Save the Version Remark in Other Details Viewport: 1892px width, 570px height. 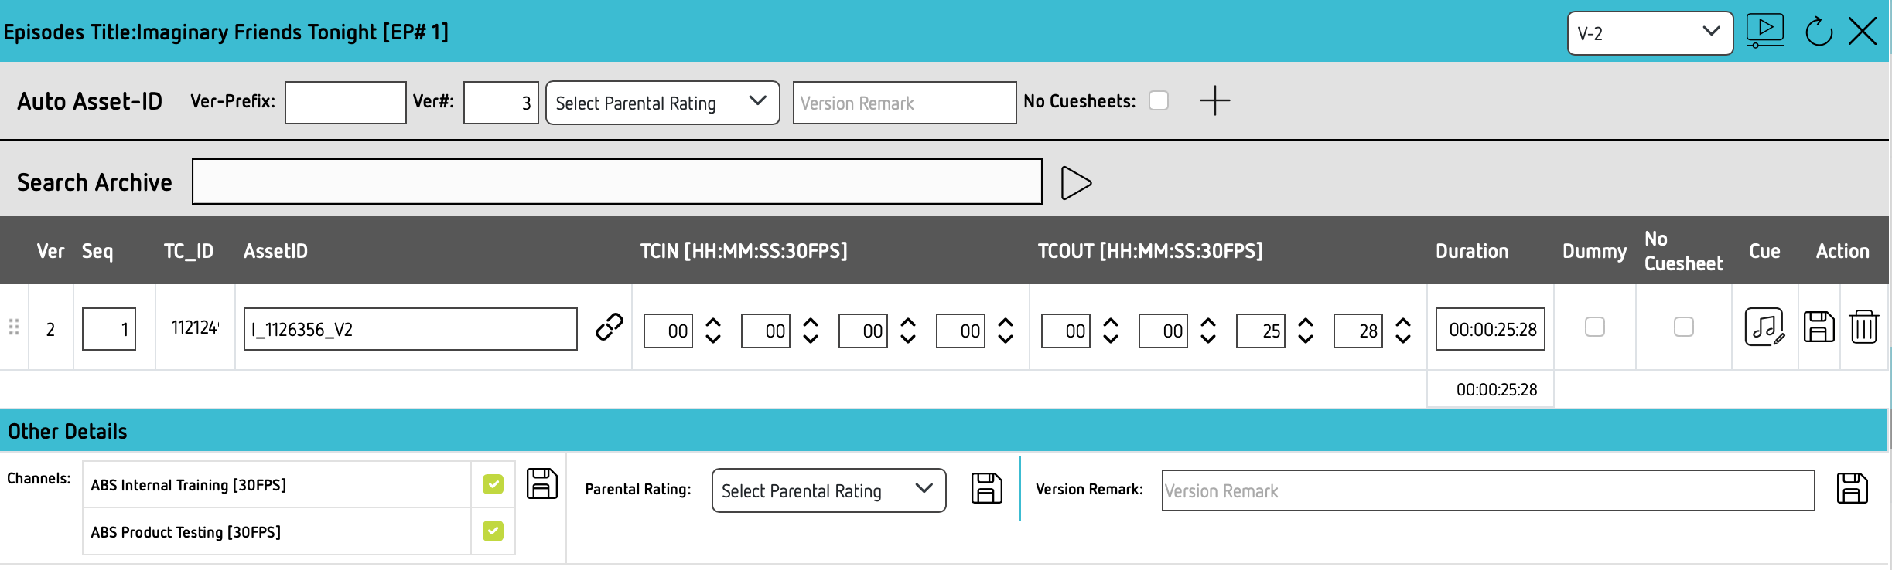click(1852, 489)
